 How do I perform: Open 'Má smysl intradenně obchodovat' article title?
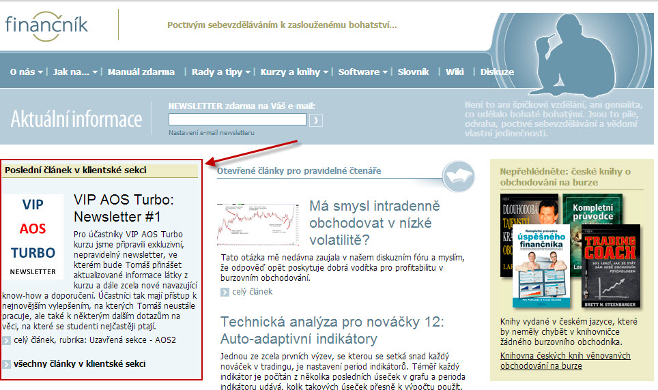pyautogui.click(x=374, y=223)
